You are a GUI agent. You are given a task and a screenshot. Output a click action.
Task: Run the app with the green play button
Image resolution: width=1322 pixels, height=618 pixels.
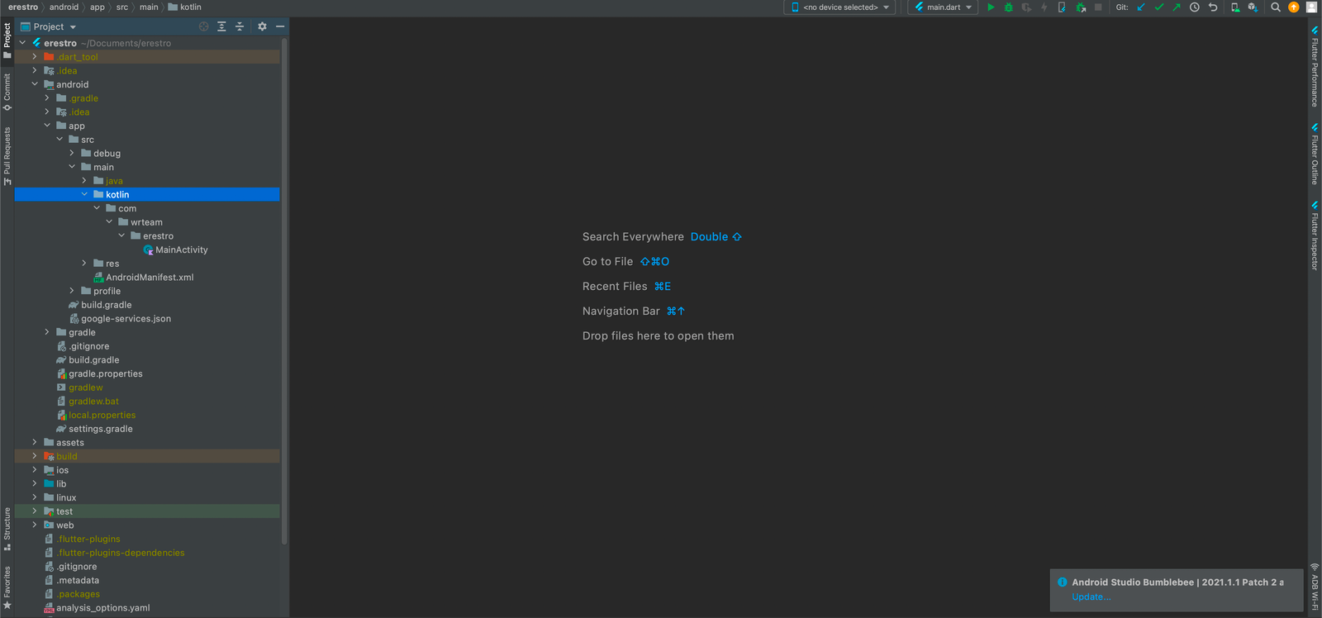click(x=991, y=7)
